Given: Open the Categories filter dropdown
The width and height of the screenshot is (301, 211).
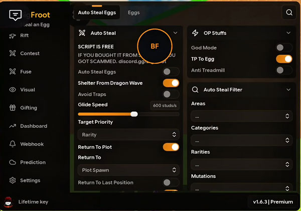Looking at the screenshot, I should 241,140.
